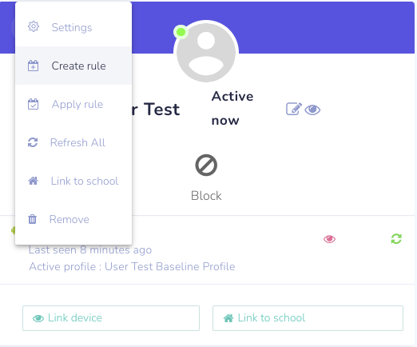Image resolution: width=417 pixels, height=347 pixels.
Task: Click the user avatar profile picture
Action: [206, 52]
